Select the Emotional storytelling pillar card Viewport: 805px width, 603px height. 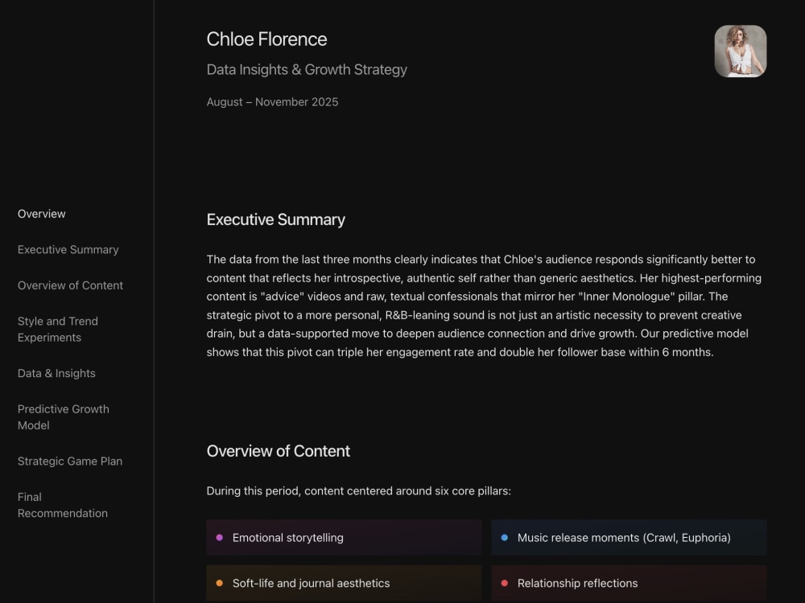click(x=344, y=537)
